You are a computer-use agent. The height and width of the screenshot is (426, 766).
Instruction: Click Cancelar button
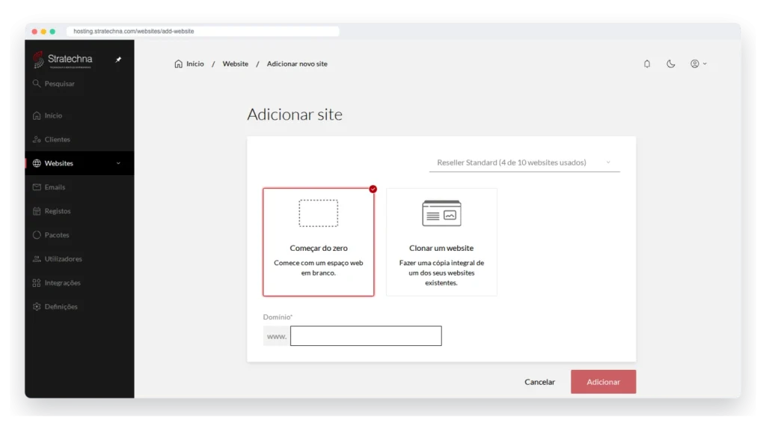pos(540,382)
